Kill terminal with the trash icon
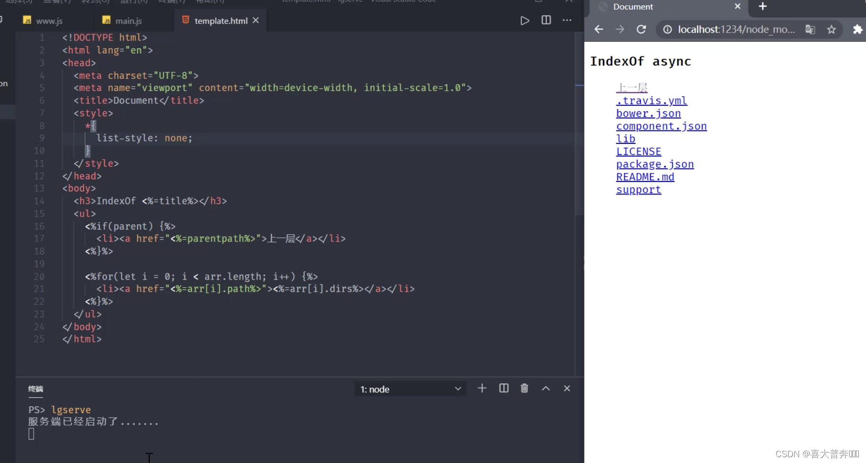 tap(524, 388)
